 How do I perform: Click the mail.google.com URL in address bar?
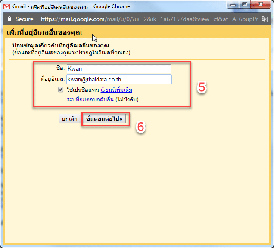click(149, 19)
